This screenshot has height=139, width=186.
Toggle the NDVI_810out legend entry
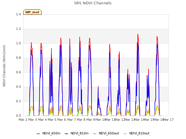pyautogui.click(x=136, y=133)
